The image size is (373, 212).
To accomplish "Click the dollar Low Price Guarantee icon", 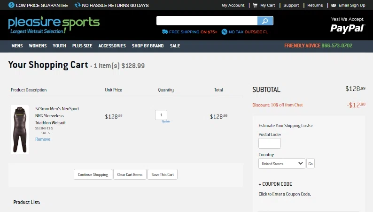I will [11, 5].
